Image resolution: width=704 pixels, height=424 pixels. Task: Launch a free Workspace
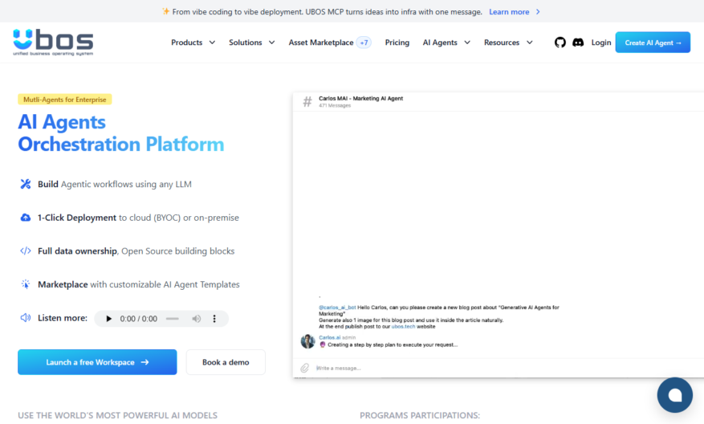point(97,362)
